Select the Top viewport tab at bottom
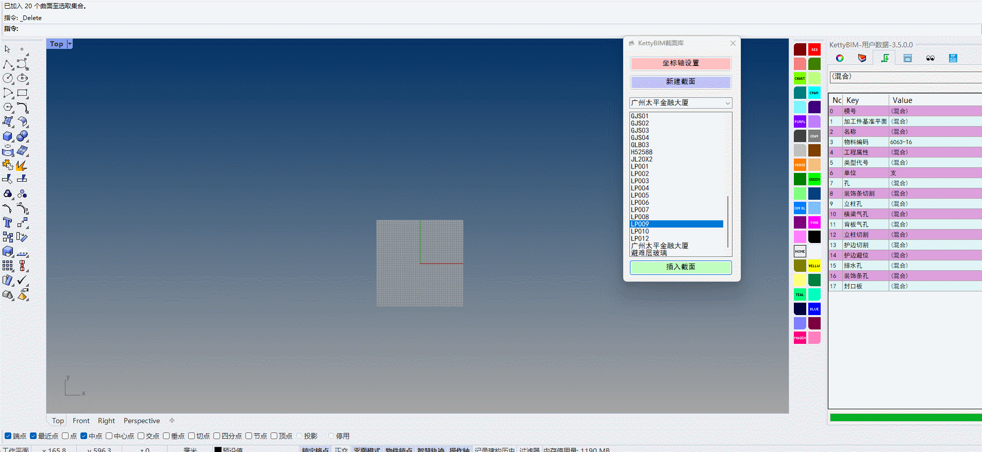The image size is (982, 452). 58,421
